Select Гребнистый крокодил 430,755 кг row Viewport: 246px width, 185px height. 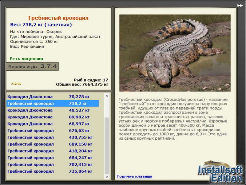[53, 137]
